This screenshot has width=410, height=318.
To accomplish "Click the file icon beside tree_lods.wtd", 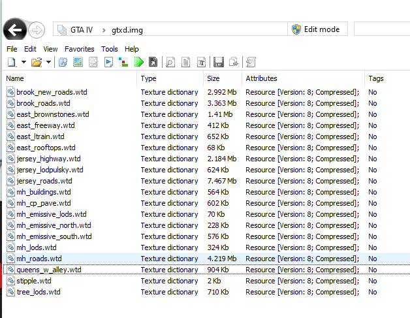I will point(10,292).
